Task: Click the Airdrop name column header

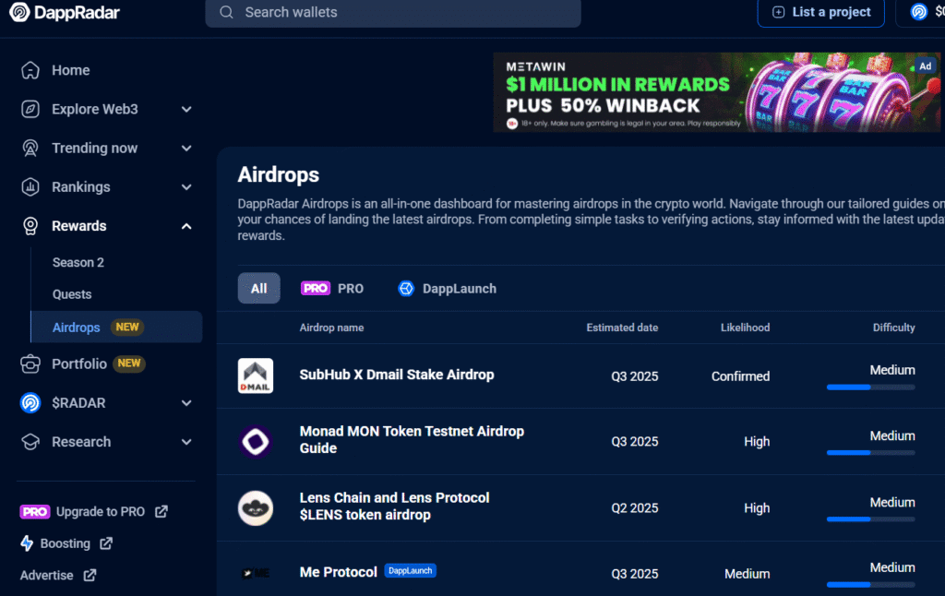Action: (x=331, y=328)
